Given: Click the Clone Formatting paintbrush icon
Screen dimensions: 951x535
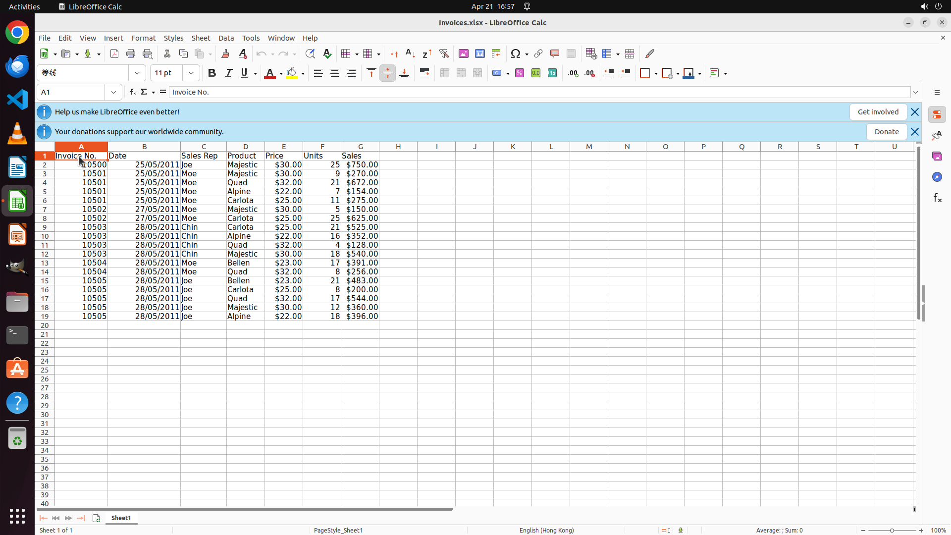Looking at the screenshot, I should click(x=225, y=53).
